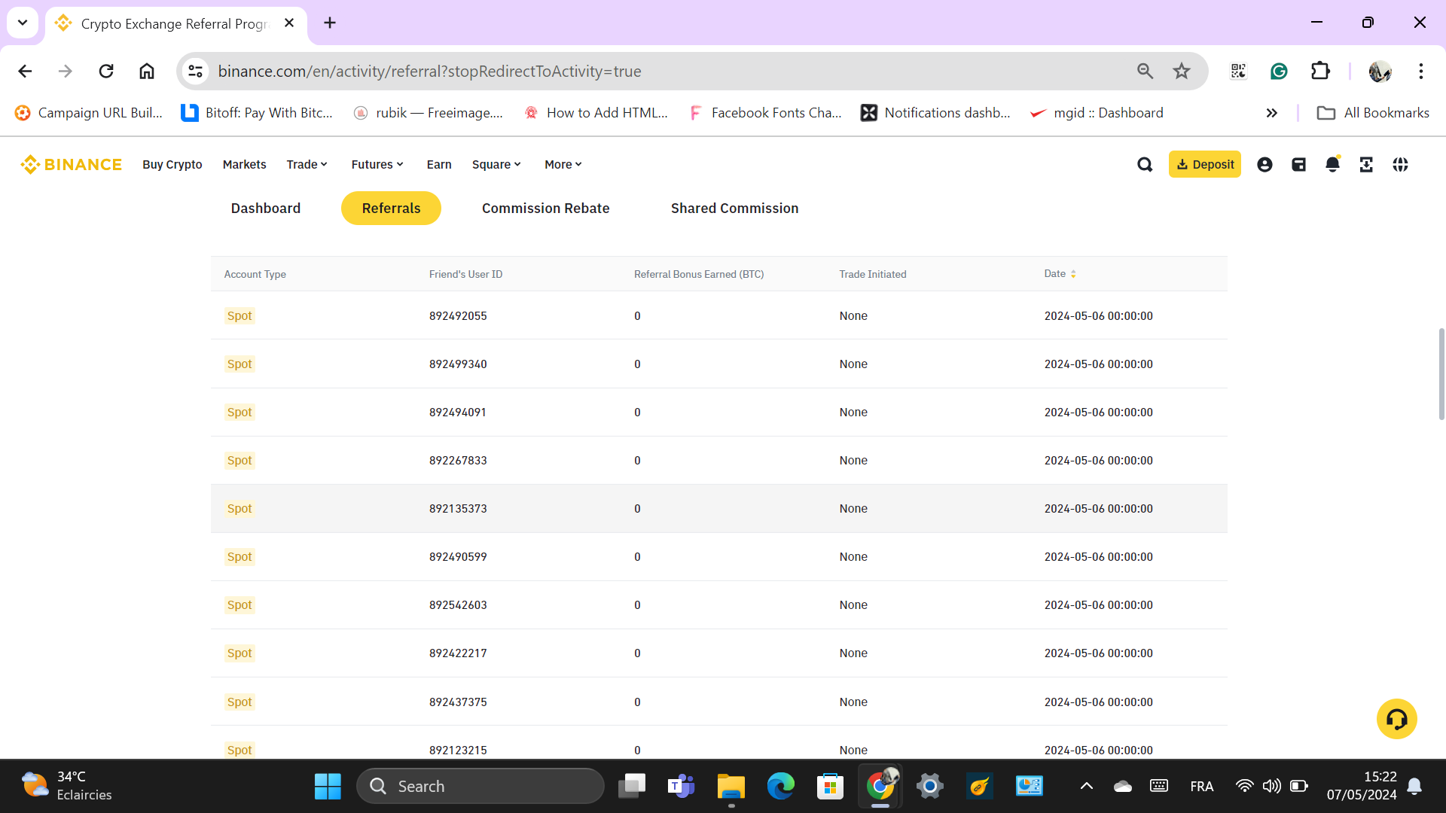Expand the More menu dropdown

coord(563,164)
